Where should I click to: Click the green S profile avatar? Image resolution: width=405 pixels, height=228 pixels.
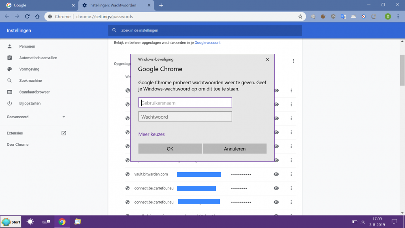(x=388, y=17)
